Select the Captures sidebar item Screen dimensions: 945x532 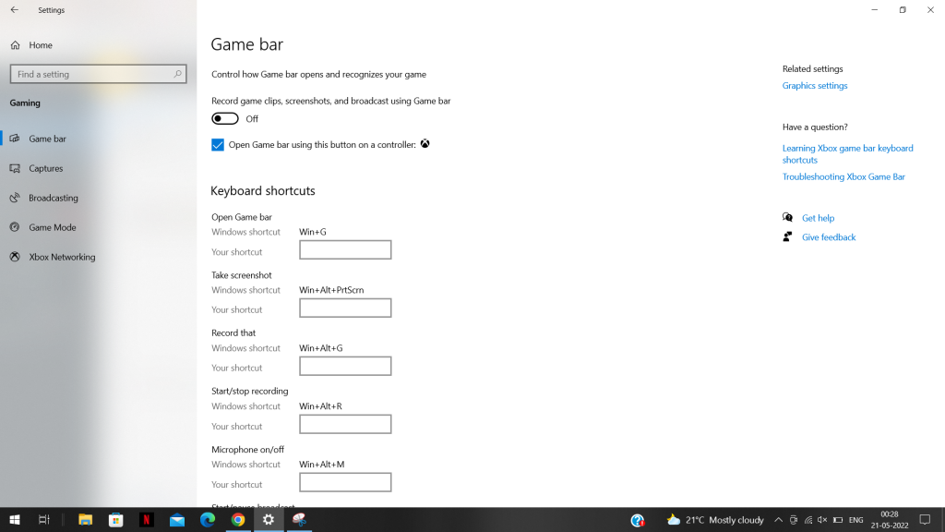click(x=45, y=168)
